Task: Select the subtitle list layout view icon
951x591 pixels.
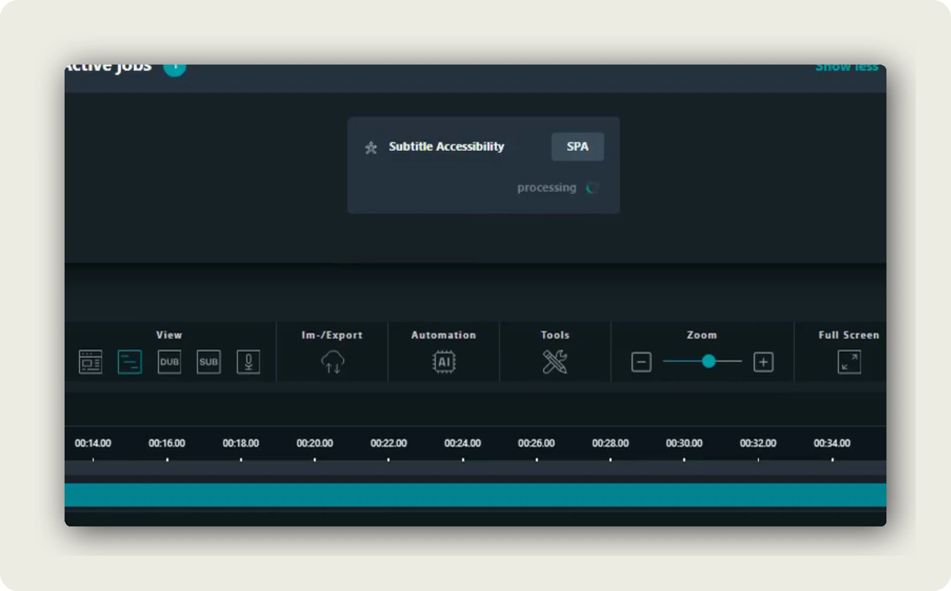Action: click(90, 362)
